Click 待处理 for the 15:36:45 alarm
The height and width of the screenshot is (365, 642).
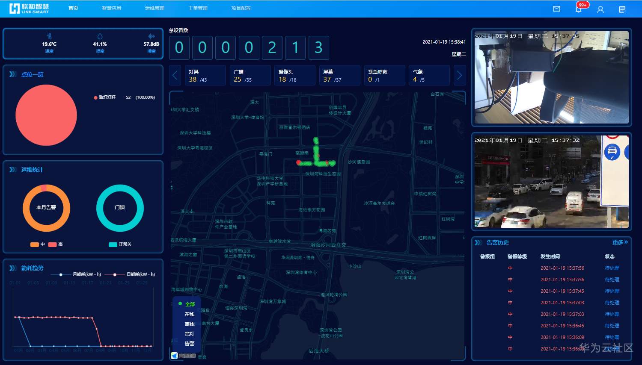pos(612,326)
